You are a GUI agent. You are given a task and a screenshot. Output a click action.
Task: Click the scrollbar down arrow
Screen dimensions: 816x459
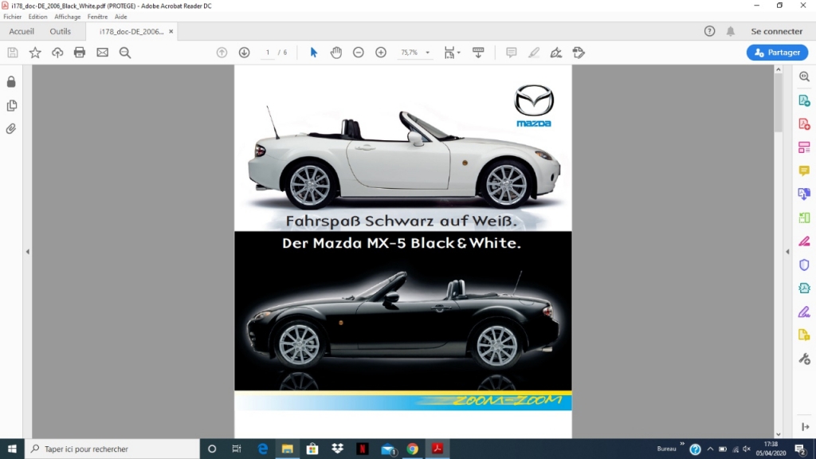coord(778,434)
